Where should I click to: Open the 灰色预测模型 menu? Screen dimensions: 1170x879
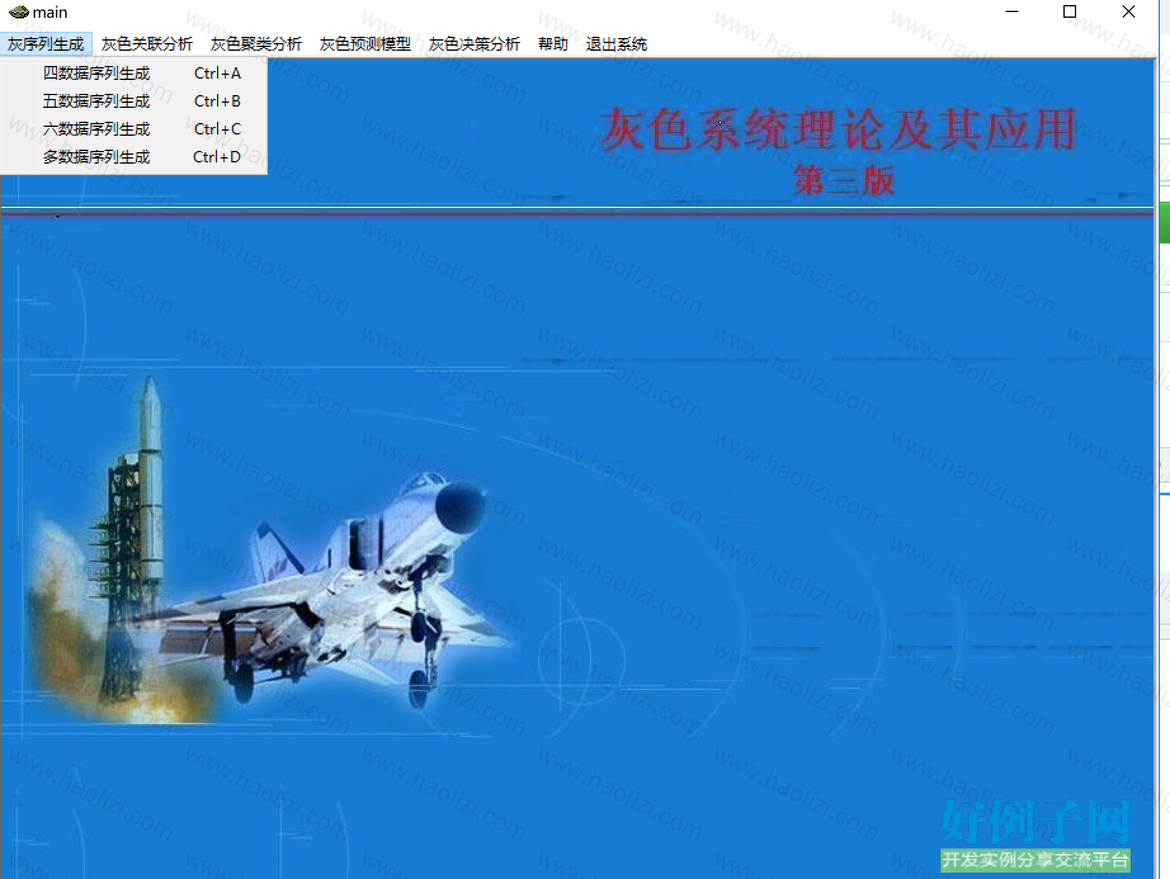[x=365, y=44]
